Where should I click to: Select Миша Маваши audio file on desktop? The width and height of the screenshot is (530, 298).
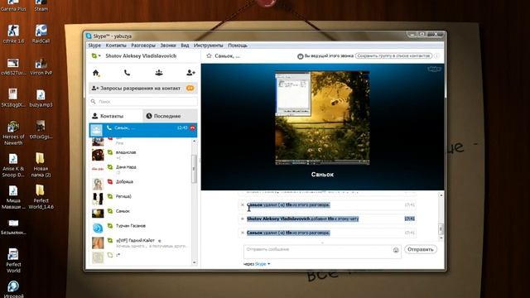(x=13, y=197)
